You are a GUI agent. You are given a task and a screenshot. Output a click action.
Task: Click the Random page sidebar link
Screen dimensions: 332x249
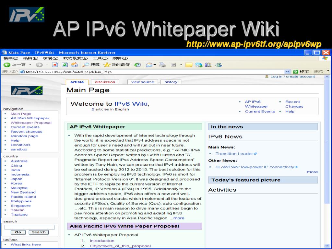tap(24, 136)
